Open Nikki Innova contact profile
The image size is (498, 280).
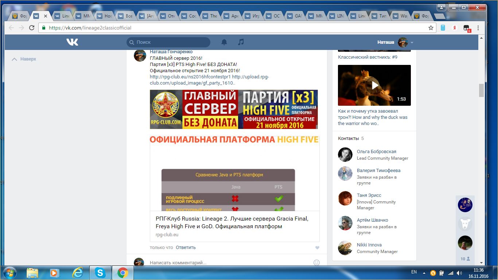pos(369,245)
